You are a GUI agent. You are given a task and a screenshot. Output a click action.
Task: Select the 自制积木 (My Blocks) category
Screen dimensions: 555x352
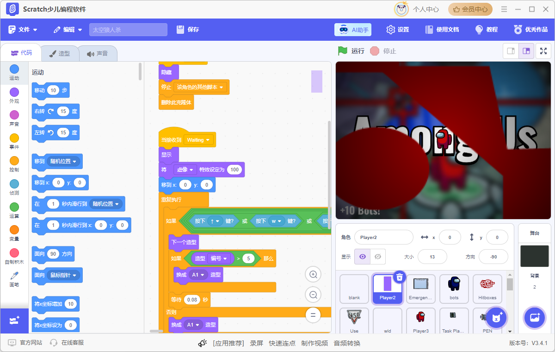pos(14,257)
